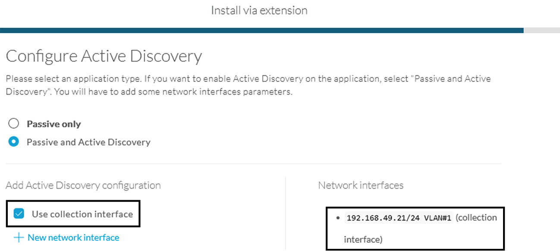Click the empty radio circle beside Passive only

pos(14,123)
